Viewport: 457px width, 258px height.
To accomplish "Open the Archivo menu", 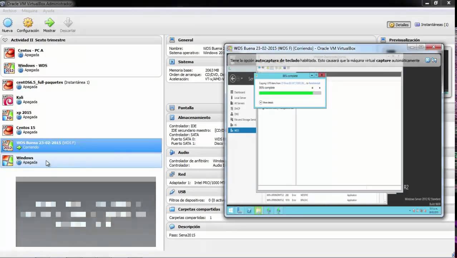I will (x=10, y=11).
